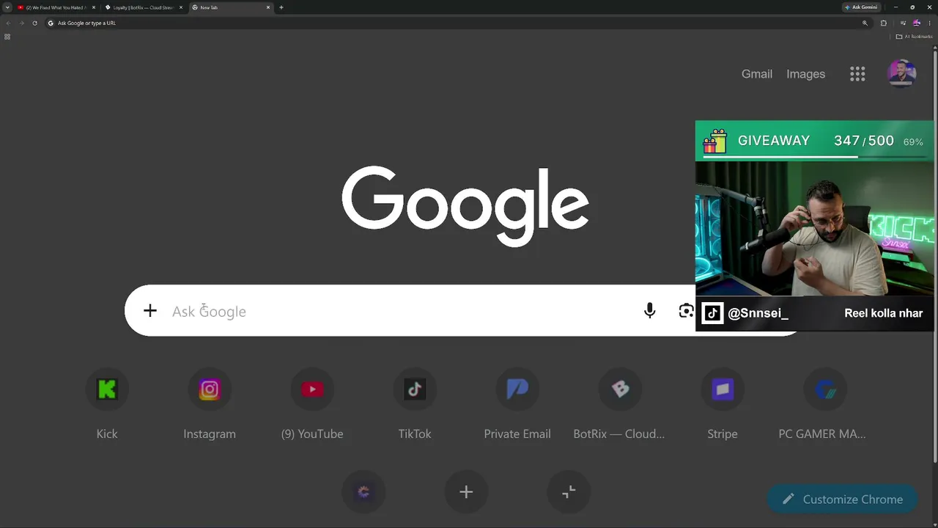Image resolution: width=938 pixels, height=528 pixels.
Task: Click the Customize Chrome button
Action: (x=843, y=499)
